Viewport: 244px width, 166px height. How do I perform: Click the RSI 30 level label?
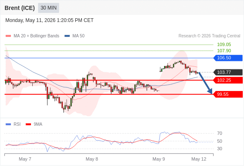click(x=220, y=149)
